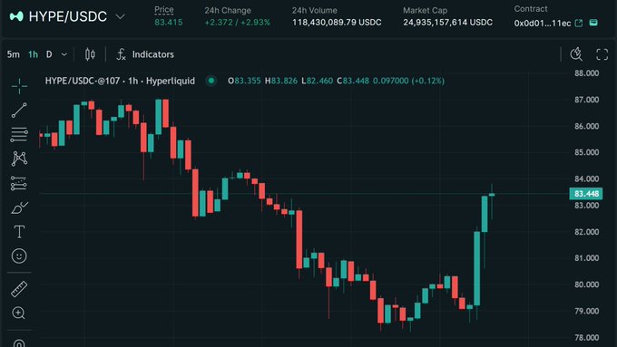The image size is (617, 347).
Task: Open the emoji icons tool
Action: pyautogui.click(x=19, y=255)
